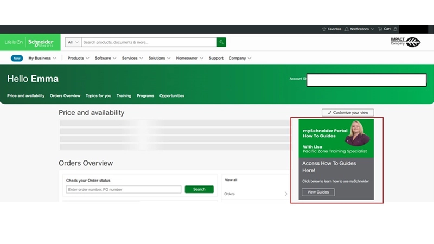The image size is (434, 244).
Task: Go to Opportunities tab
Action: click(171, 96)
